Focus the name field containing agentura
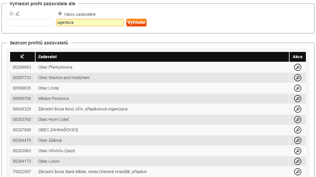316x177 pixels. point(90,22)
